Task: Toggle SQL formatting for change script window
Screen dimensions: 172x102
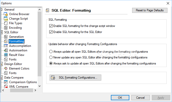Action: (x=51, y=26)
